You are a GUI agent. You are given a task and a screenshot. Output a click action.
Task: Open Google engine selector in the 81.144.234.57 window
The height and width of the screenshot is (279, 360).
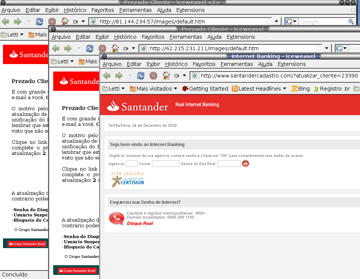coord(291,21)
